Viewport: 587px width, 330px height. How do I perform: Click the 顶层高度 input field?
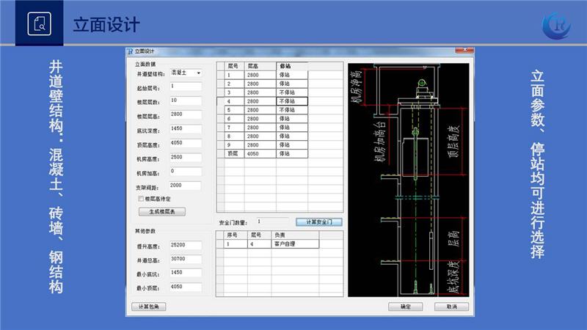click(x=185, y=143)
